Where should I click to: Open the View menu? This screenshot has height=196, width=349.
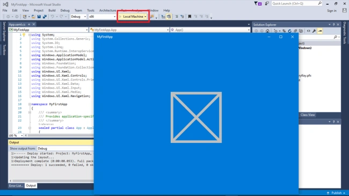(x=26, y=10)
